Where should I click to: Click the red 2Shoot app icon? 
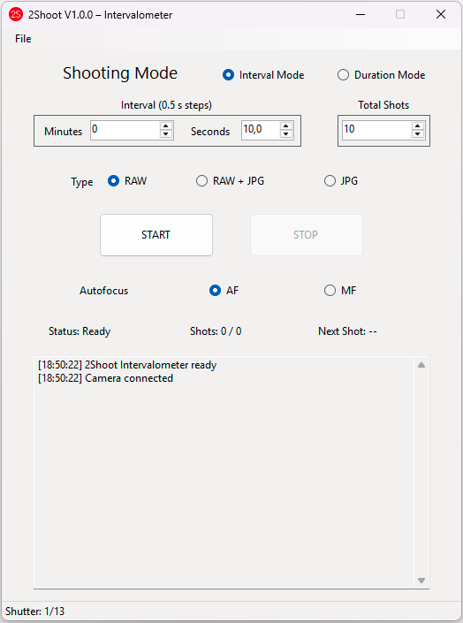[16, 15]
